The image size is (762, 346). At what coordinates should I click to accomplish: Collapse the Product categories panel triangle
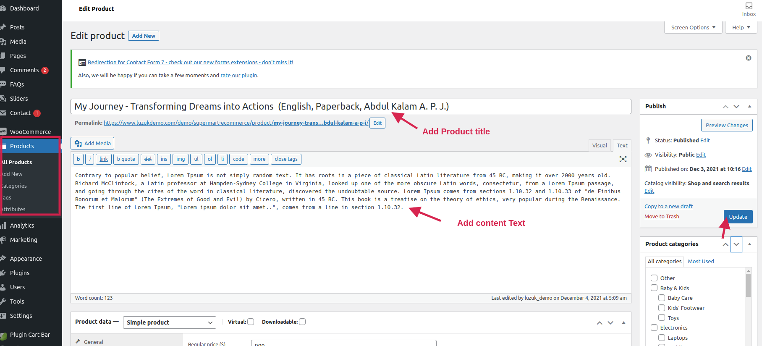click(749, 244)
